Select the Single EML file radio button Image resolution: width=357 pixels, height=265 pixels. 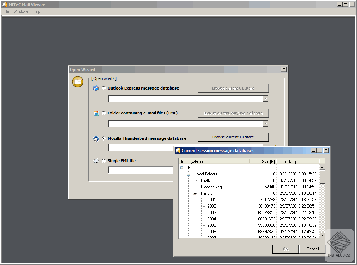[103, 161]
